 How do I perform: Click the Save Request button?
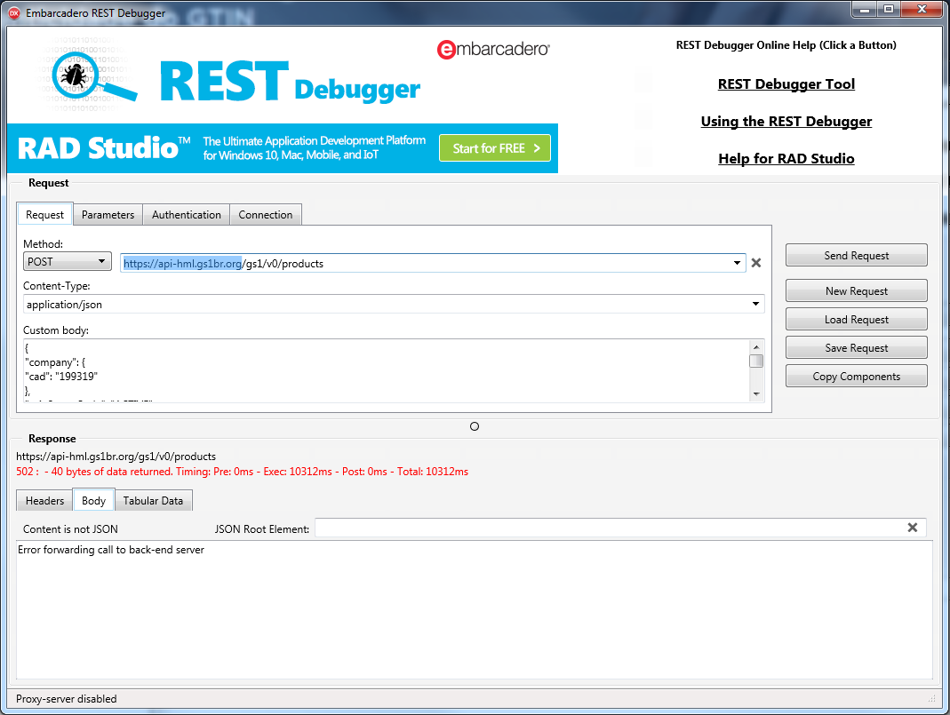[856, 348]
